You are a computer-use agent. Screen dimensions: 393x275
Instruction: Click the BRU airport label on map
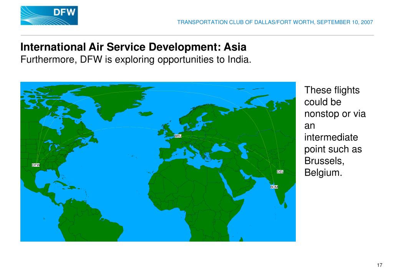tap(178, 136)
